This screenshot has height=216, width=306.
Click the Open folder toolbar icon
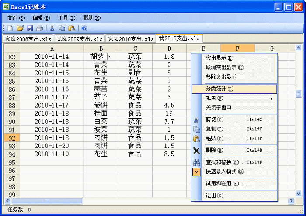(20, 28)
